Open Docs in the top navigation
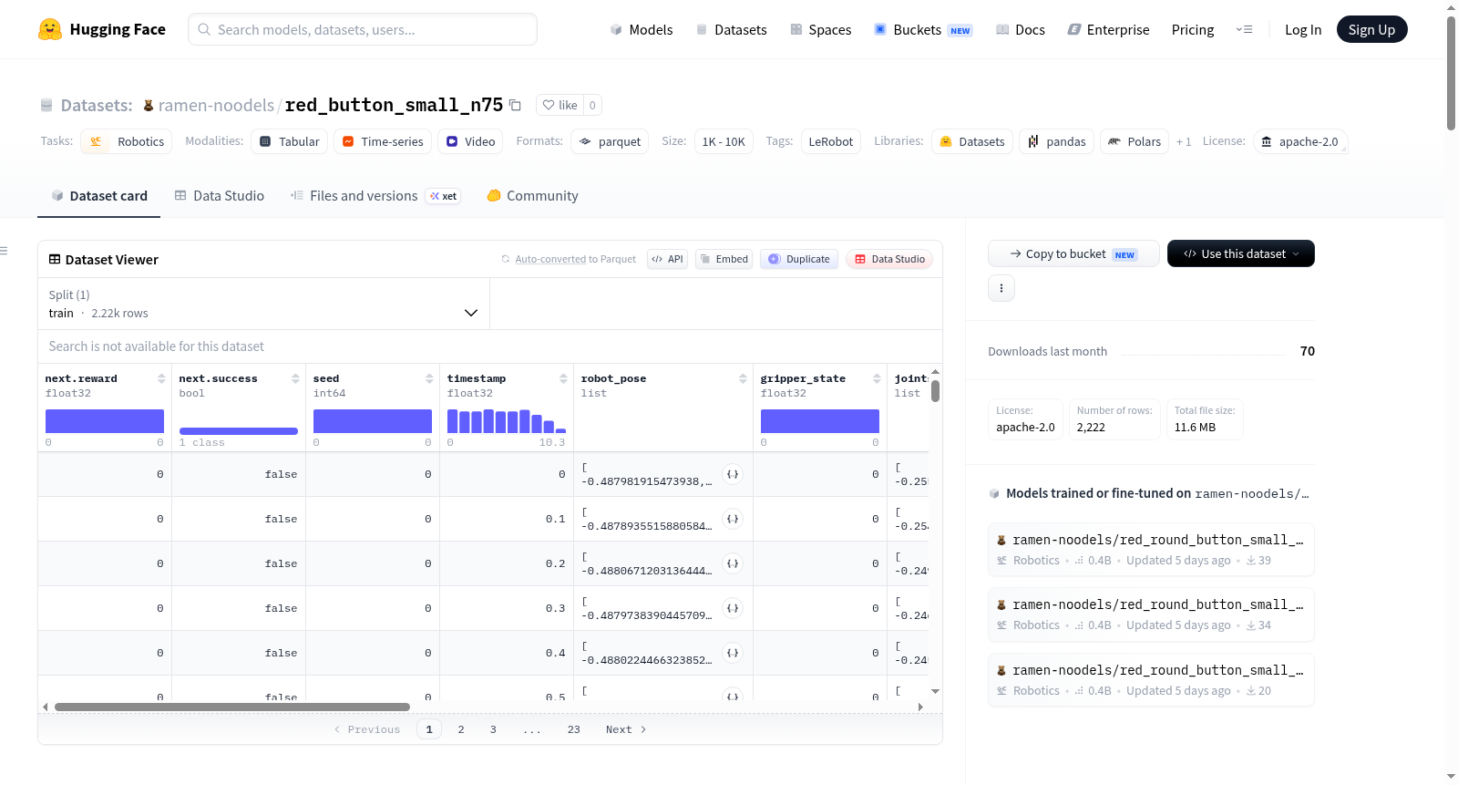The width and height of the screenshot is (1458, 785). [x=1021, y=30]
